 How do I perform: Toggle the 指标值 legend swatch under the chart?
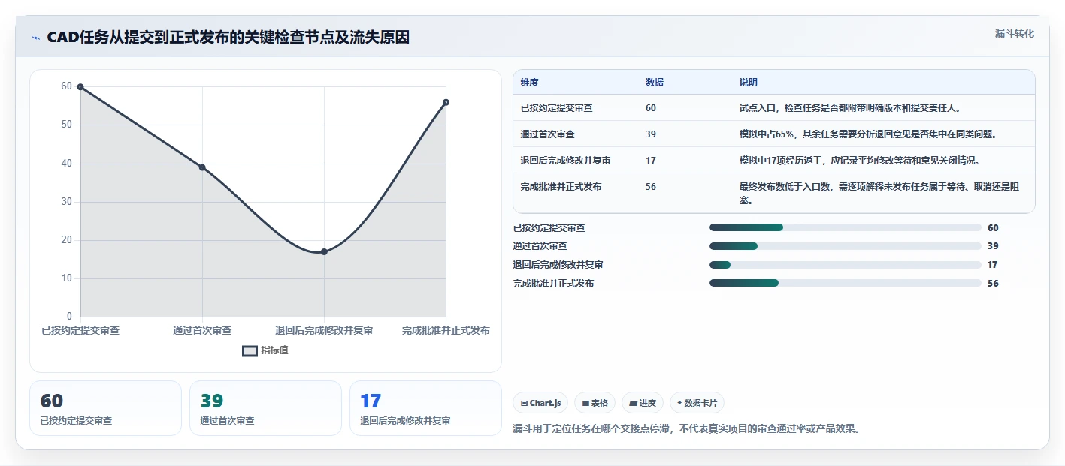[250, 350]
